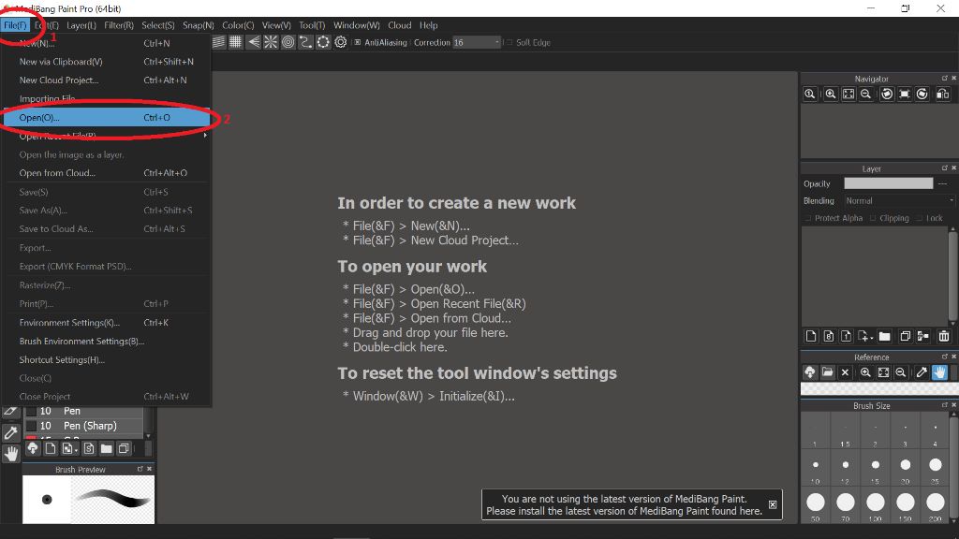
Task: Duplicate layer icon in Layer panel
Action: click(906, 336)
